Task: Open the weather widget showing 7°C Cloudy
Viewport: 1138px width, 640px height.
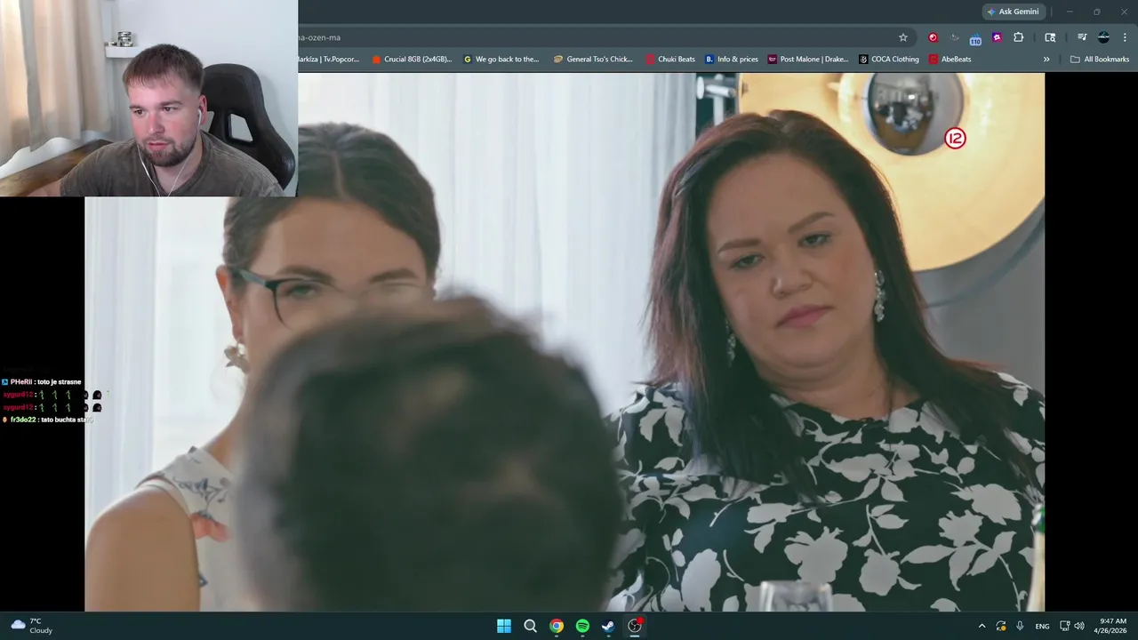Action: 31,626
